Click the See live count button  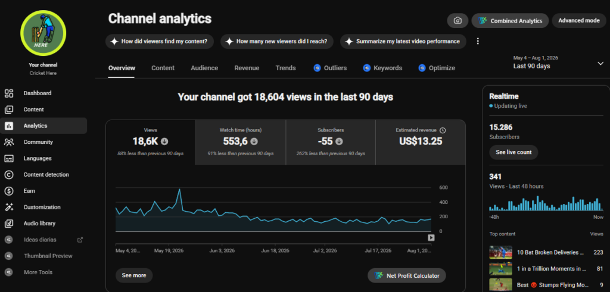click(513, 152)
